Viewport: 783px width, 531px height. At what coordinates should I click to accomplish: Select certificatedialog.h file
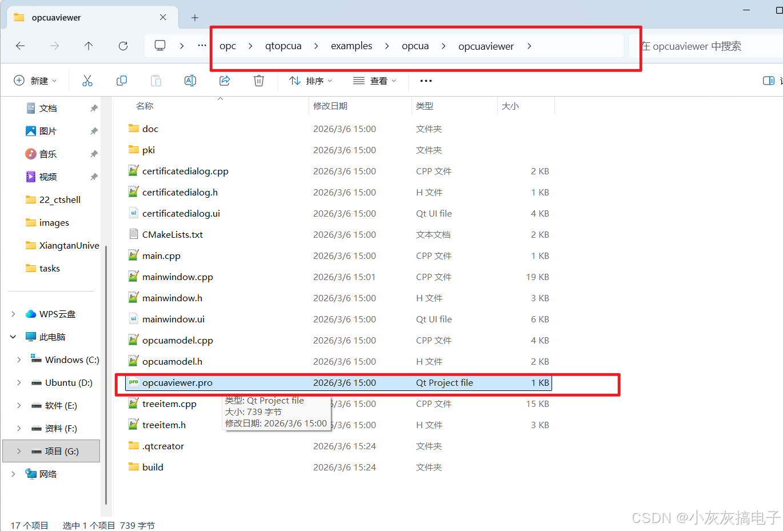tap(338, 192)
